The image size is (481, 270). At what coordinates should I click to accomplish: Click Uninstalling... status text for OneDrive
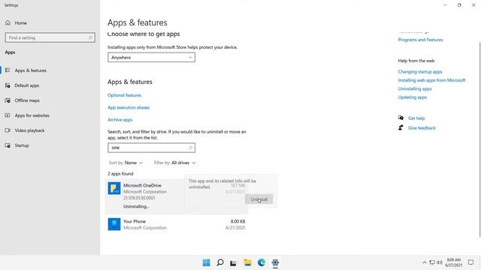pos(136,207)
